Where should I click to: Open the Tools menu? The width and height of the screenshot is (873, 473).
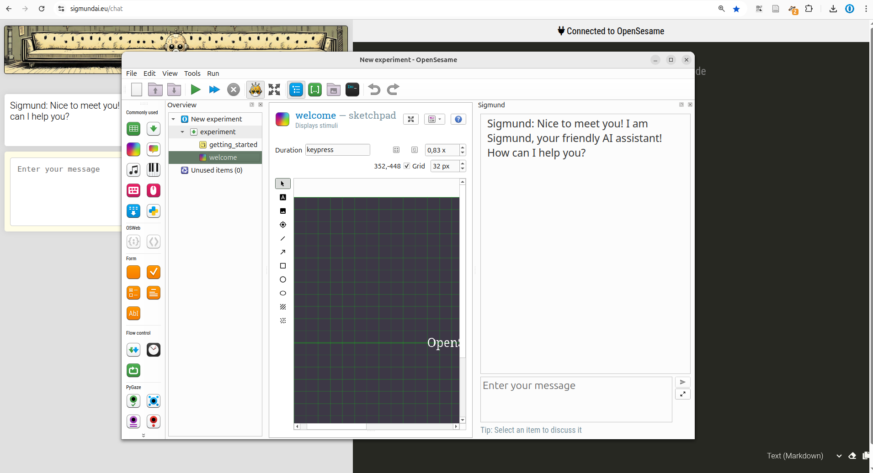[x=192, y=73]
